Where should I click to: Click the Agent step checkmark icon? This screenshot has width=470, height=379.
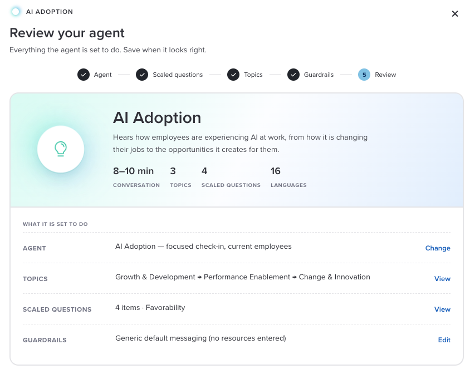coord(84,75)
